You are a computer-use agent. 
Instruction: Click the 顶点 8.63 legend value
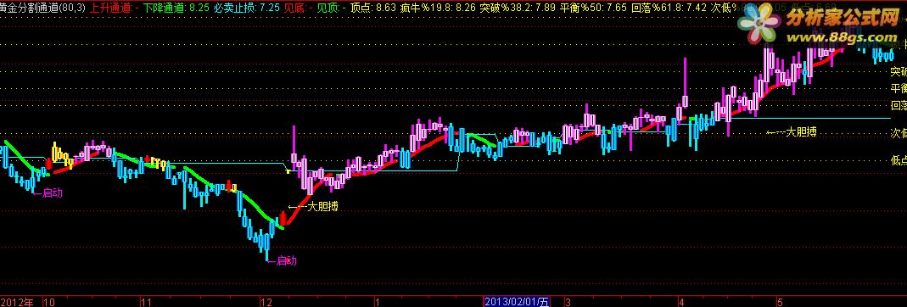(x=373, y=8)
